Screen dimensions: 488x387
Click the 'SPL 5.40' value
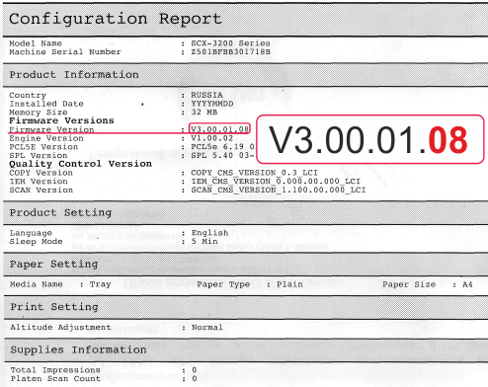pos(212,155)
